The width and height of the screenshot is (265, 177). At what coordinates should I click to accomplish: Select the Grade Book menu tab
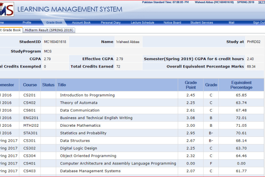point(54,23)
